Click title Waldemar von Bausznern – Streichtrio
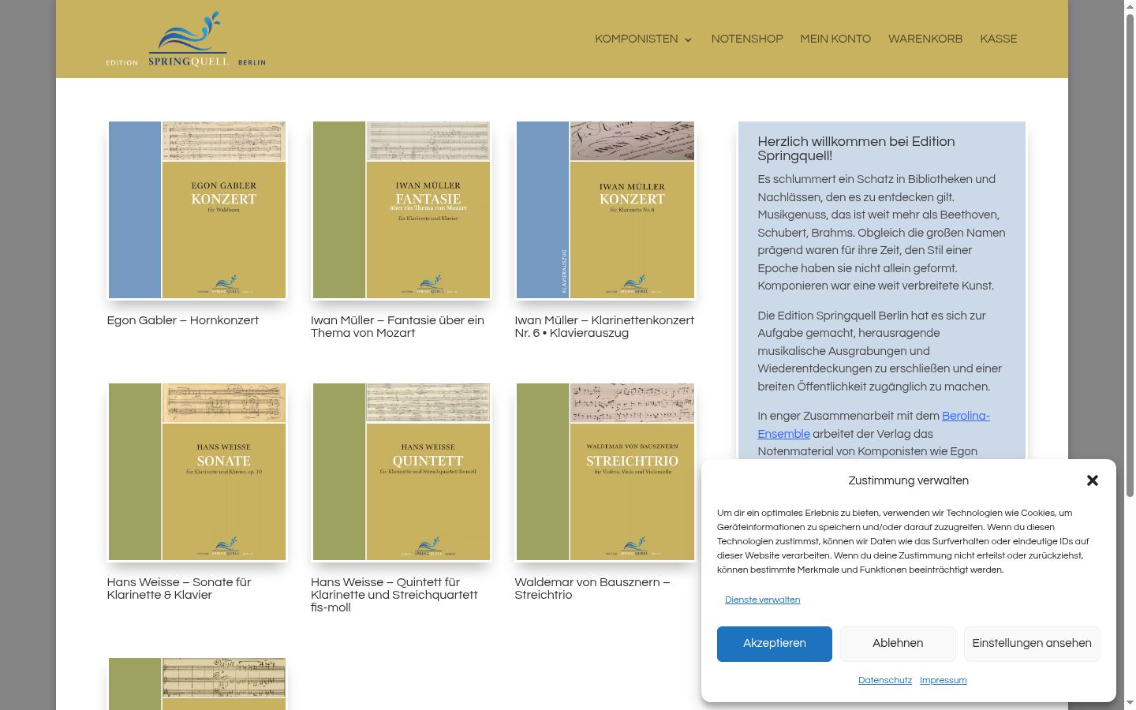 click(x=592, y=589)
